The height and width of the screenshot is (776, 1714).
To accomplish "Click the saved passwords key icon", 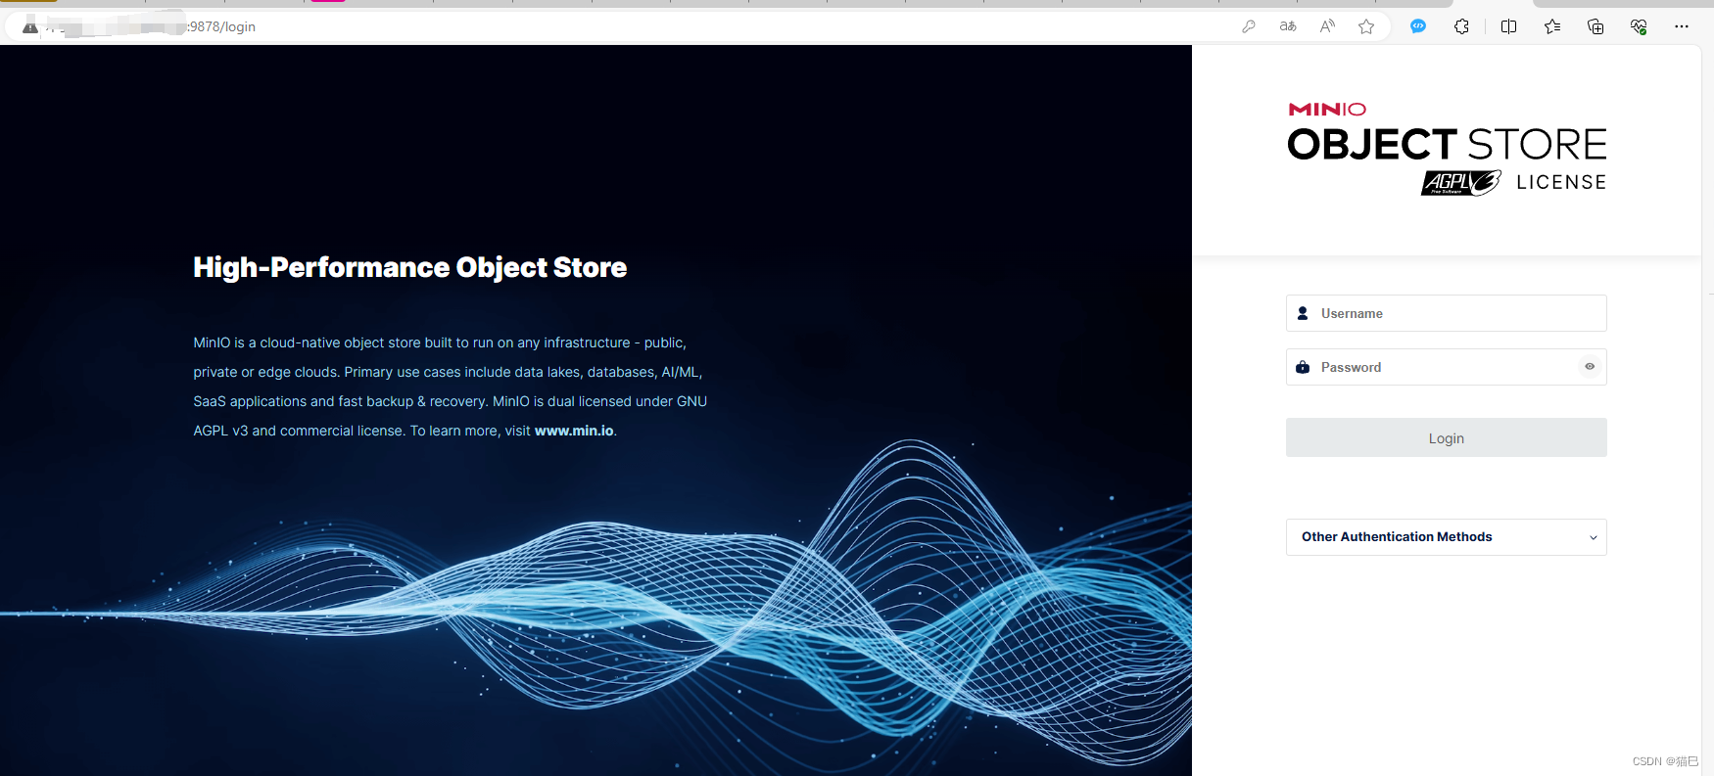I will click(x=1249, y=26).
